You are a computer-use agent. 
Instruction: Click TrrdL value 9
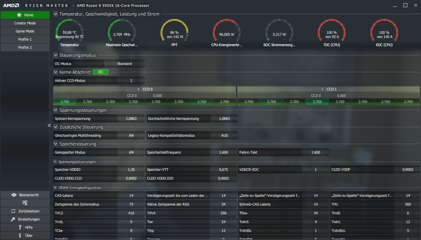point(131,222)
